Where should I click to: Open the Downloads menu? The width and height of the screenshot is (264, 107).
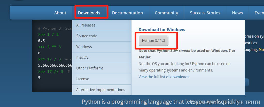coord(89,13)
